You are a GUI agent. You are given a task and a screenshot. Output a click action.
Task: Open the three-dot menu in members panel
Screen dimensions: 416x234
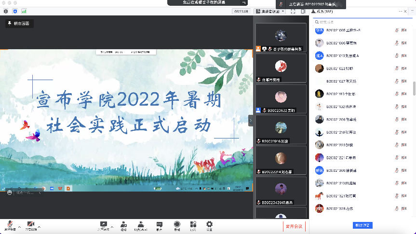pos(400,11)
